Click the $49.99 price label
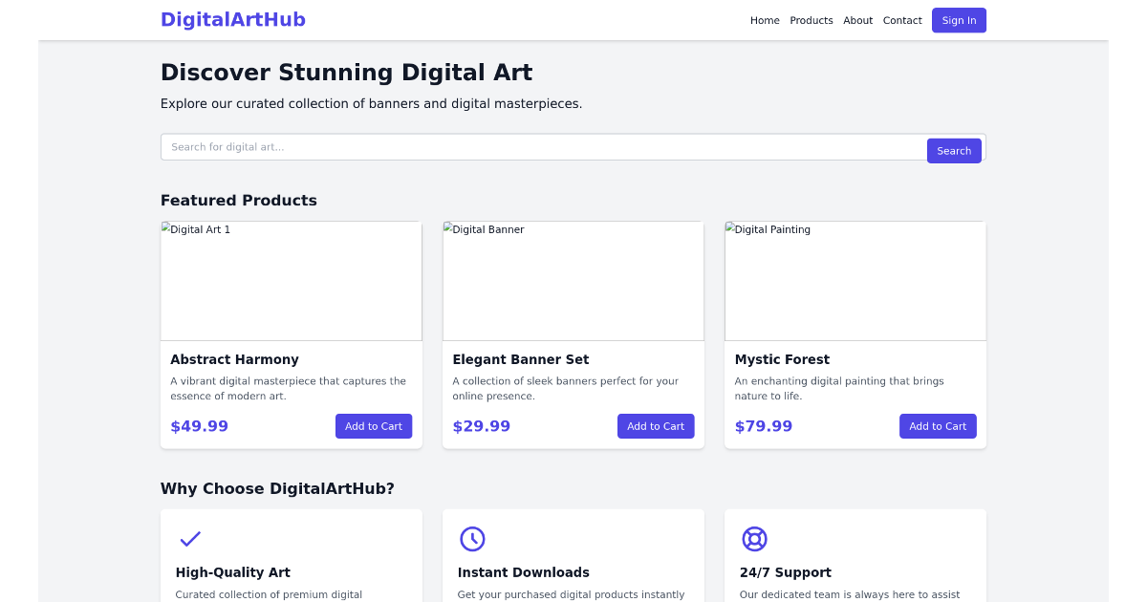 [x=199, y=426]
